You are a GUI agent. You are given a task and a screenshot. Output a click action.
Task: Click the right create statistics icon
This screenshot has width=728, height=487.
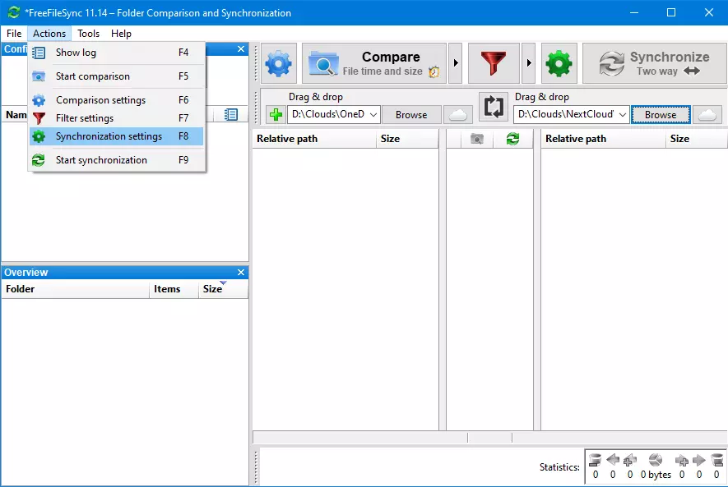tap(682, 460)
